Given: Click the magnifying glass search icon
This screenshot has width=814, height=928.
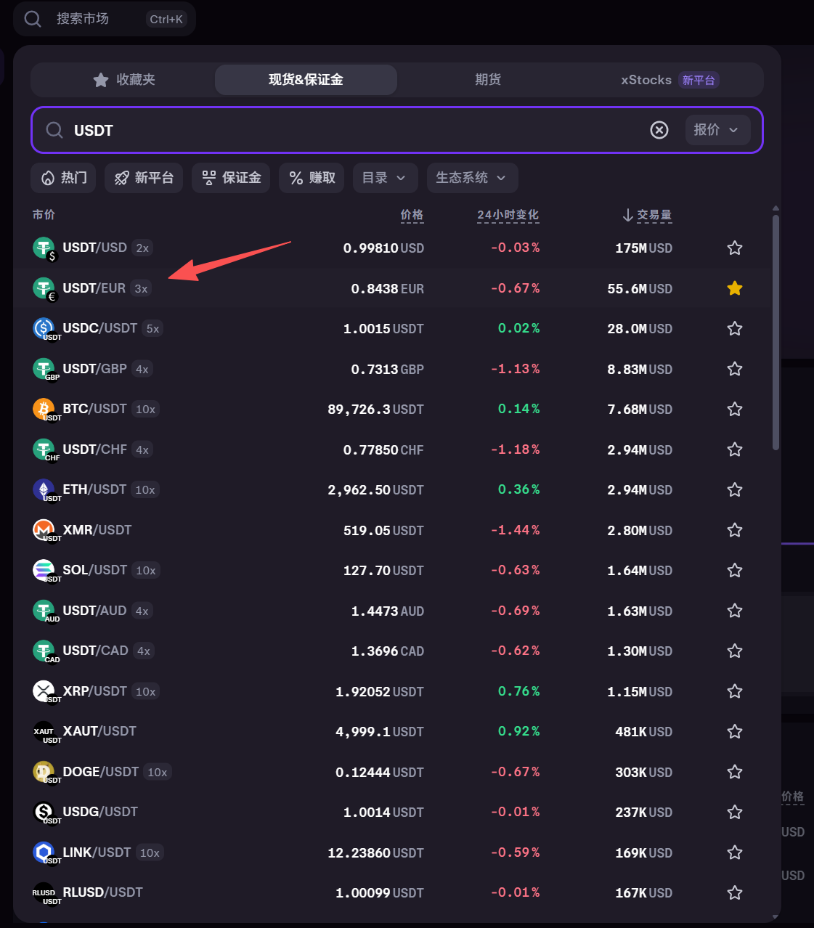Looking at the screenshot, I should [x=33, y=19].
